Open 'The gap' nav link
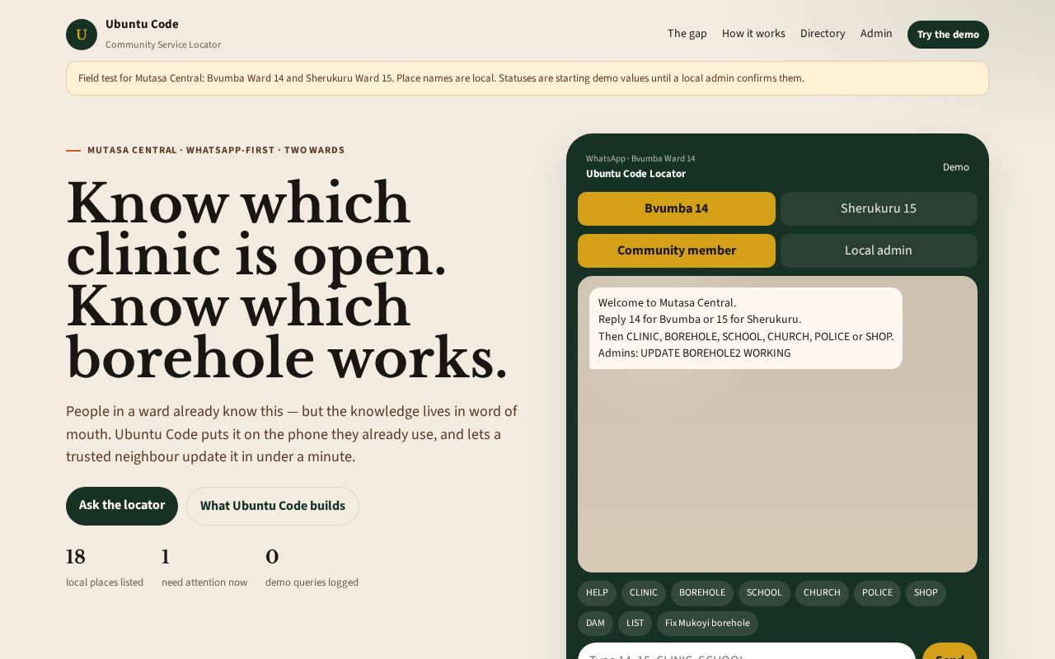This screenshot has width=1055, height=659. click(x=687, y=34)
